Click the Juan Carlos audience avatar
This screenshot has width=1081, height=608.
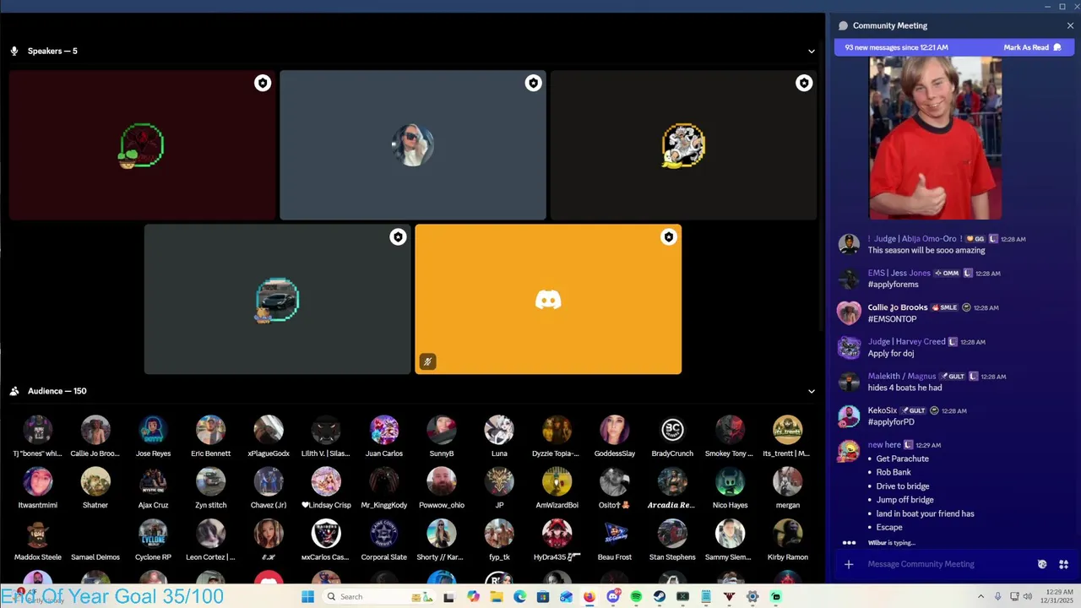(383, 430)
